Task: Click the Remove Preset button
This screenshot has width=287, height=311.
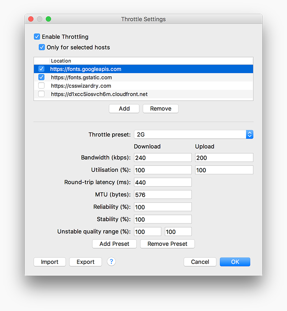Action: point(167,244)
